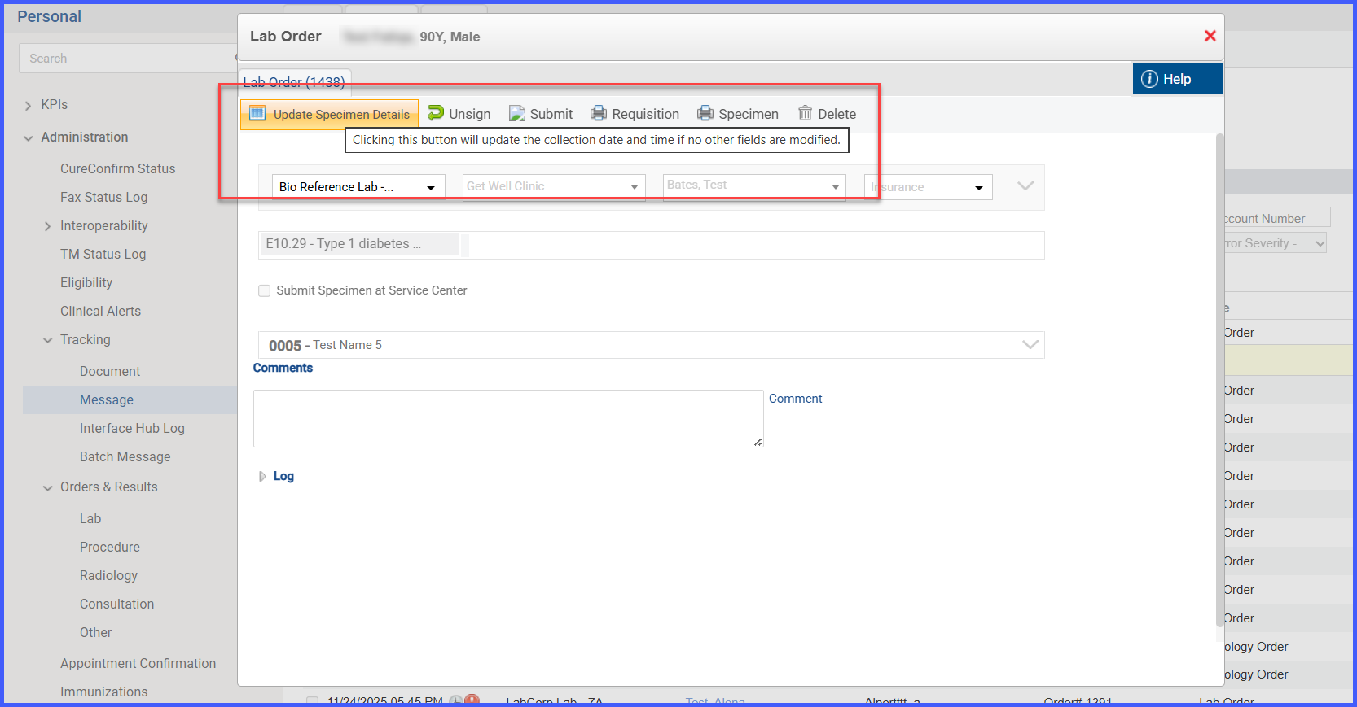Expand the 0005 Test Name 5 row
The image size is (1357, 707).
[x=1030, y=345]
